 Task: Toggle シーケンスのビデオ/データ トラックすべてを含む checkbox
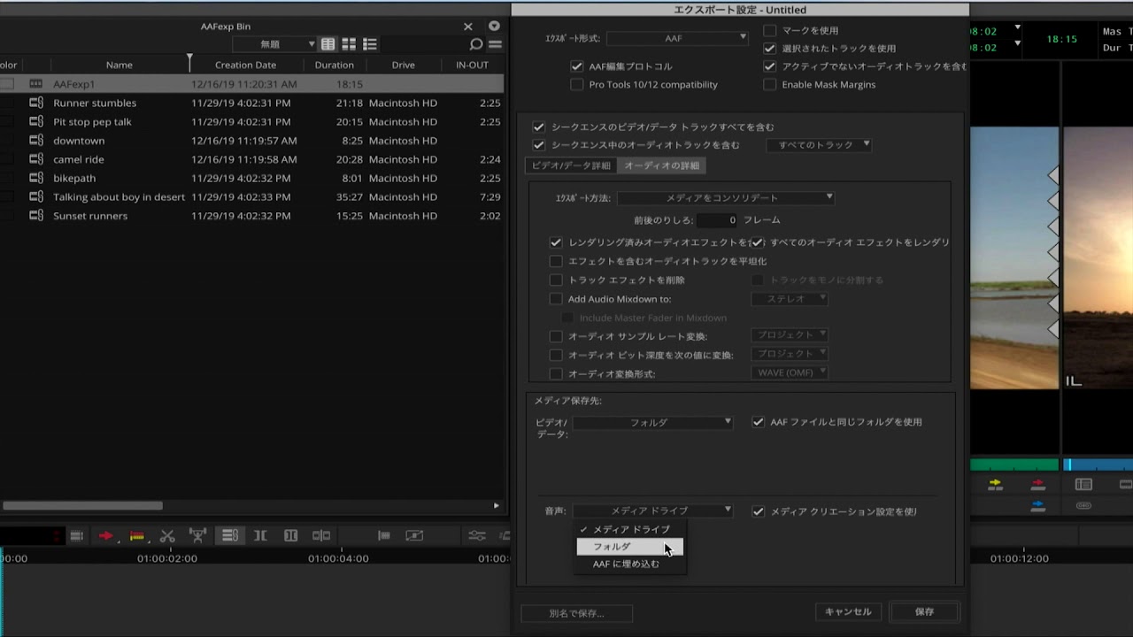click(538, 127)
